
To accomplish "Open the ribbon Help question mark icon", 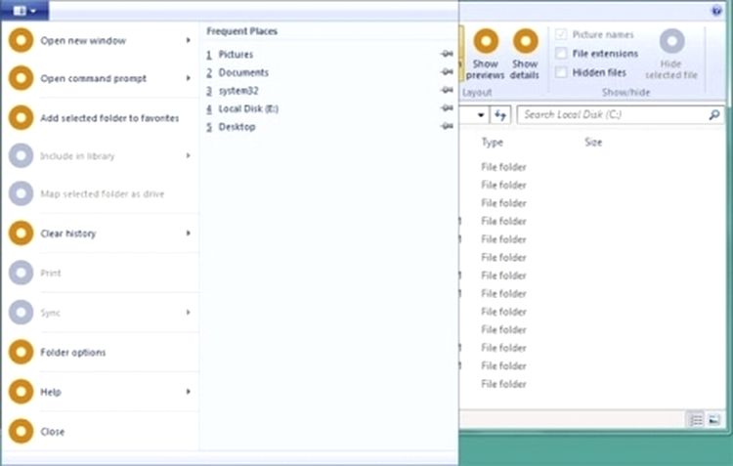I will 716,11.
